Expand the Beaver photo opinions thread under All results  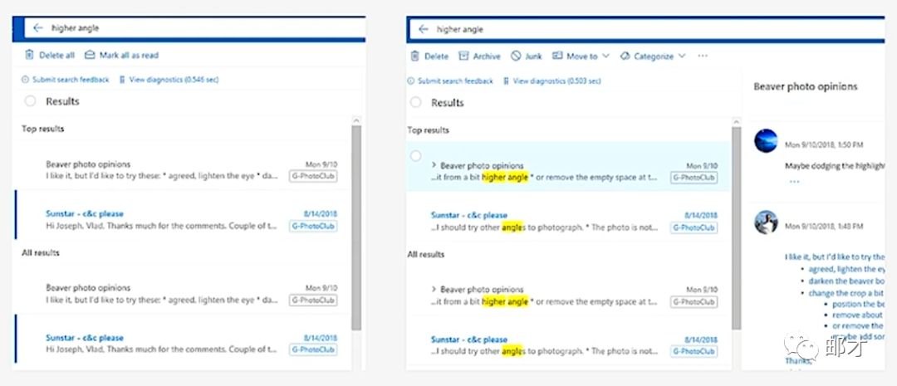click(434, 290)
